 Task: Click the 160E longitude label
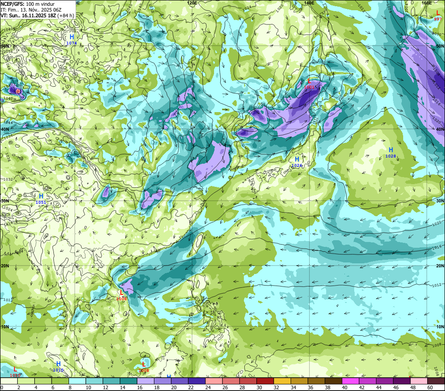pyautogui.click(x=427, y=3)
